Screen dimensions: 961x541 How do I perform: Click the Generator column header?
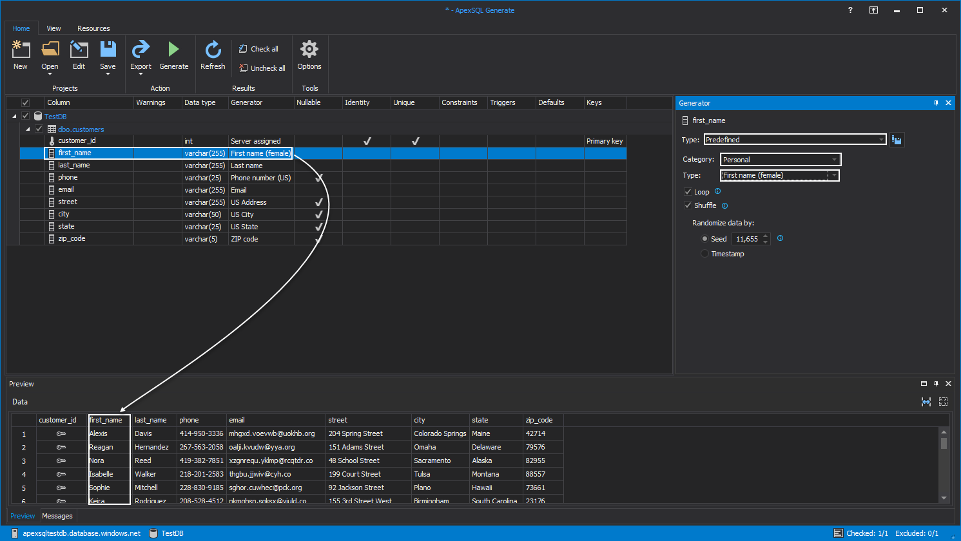[x=261, y=102]
